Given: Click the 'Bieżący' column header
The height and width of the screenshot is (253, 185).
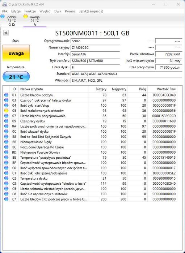Looking at the screenshot, I should (x=98, y=89).
